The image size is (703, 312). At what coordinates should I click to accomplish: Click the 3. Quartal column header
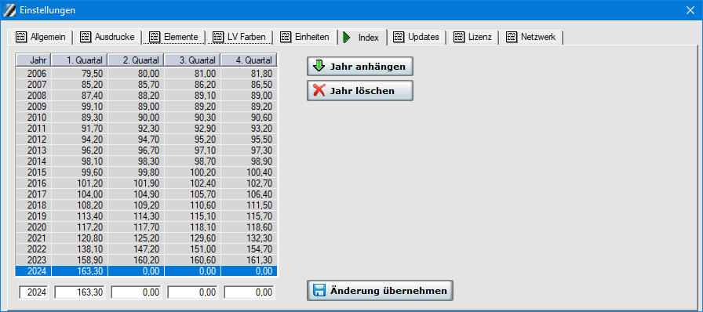(x=192, y=60)
